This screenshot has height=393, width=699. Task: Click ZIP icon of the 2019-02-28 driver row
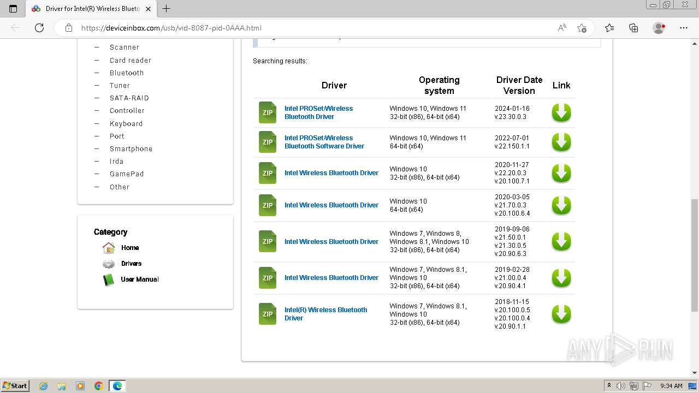click(x=268, y=278)
